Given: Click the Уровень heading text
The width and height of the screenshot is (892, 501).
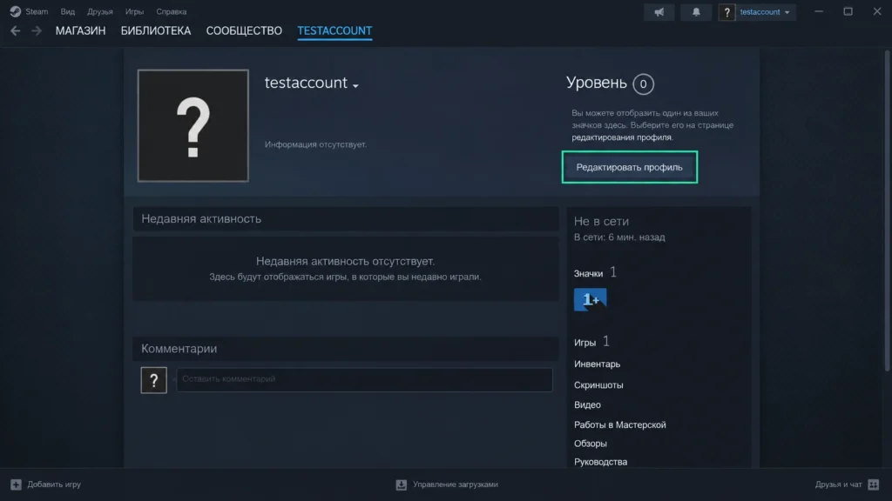Looking at the screenshot, I should click(x=596, y=83).
